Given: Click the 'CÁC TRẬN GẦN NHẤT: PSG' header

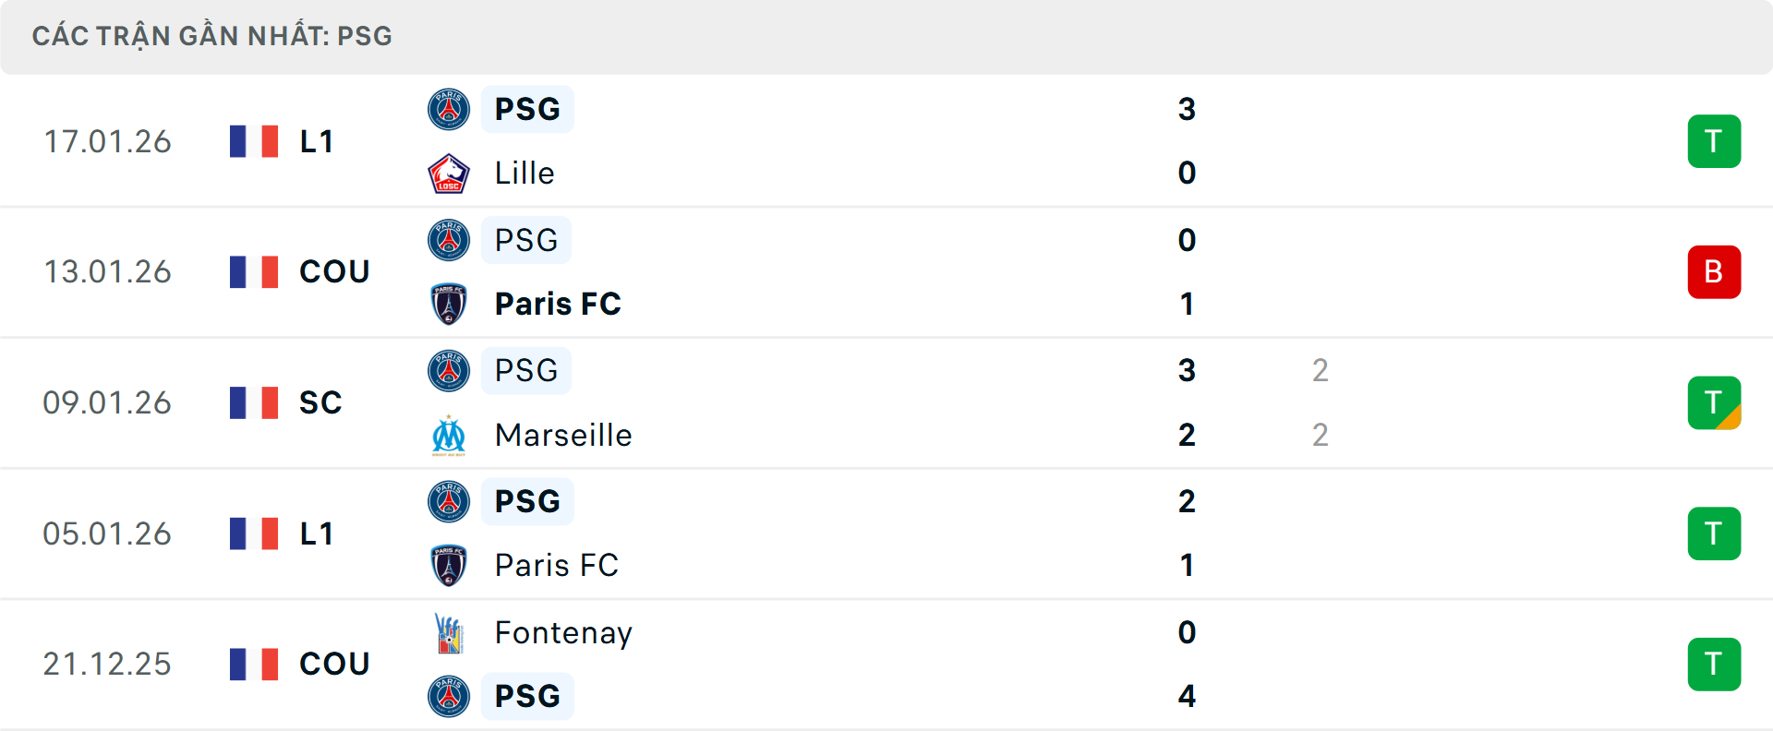Looking at the screenshot, I should point(212,36).
